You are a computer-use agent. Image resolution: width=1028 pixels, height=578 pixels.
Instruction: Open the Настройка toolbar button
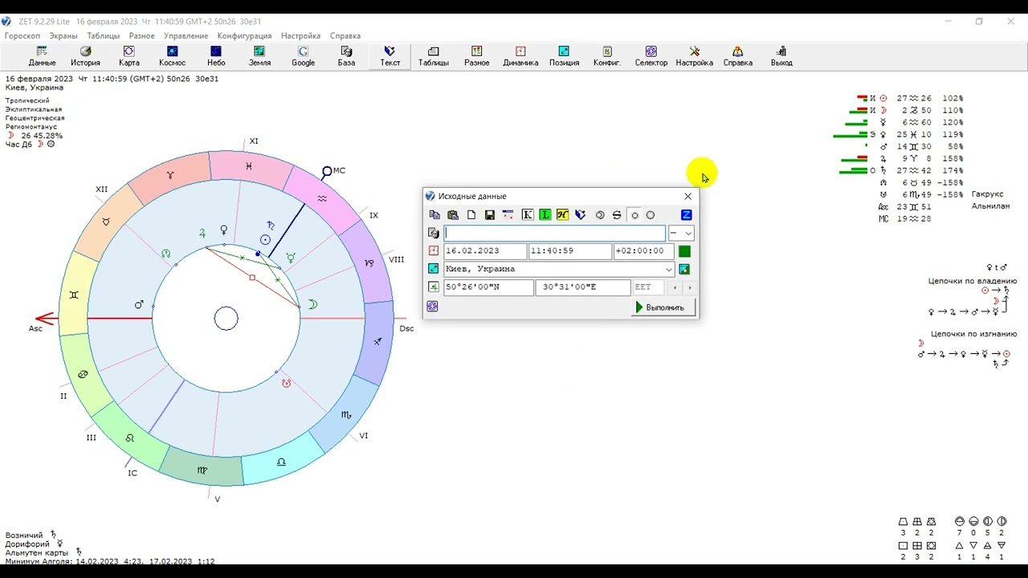click(695, 56)
